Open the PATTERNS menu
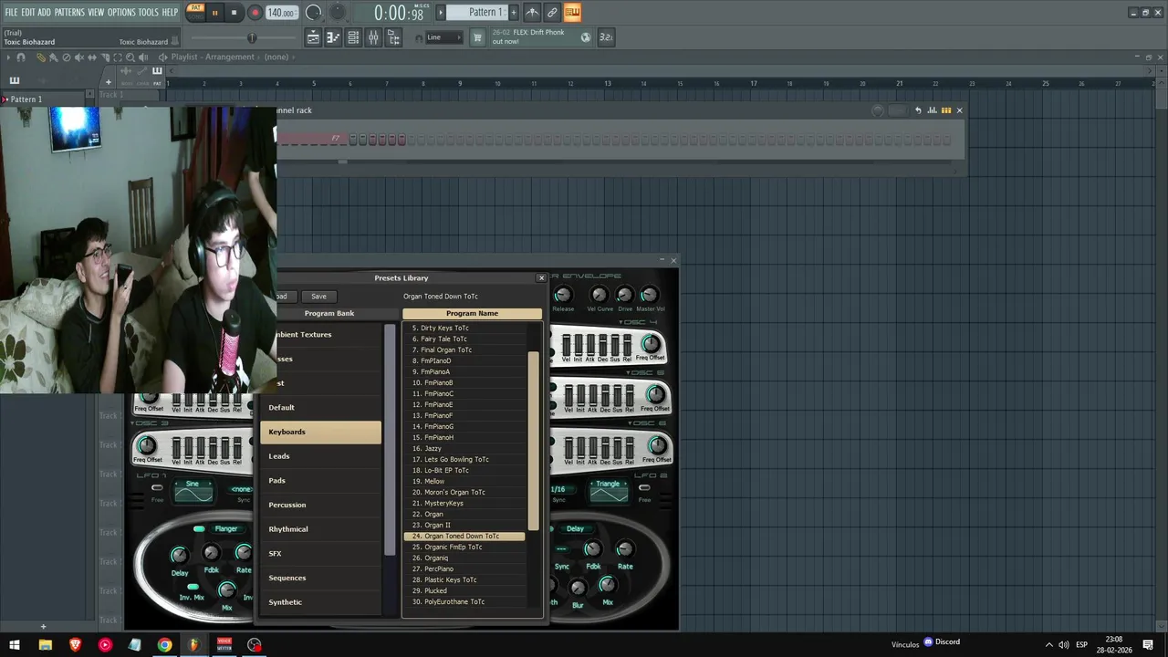The width and height of the screenshot is (1168, 657). 69,12
